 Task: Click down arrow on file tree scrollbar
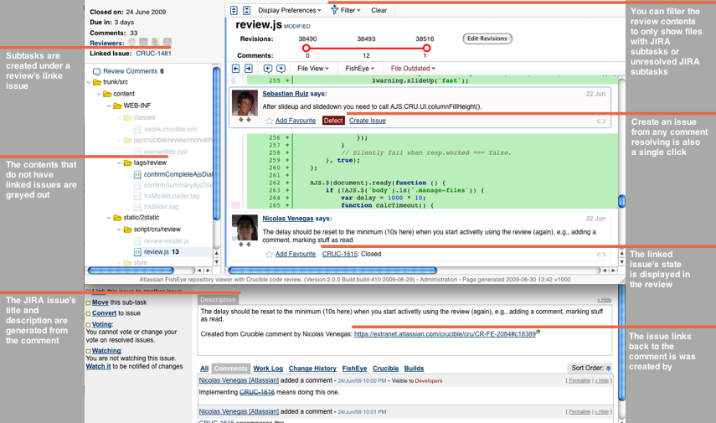pyautogui.click(x=216, y=261)
